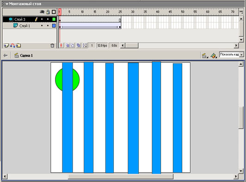Collapse the Монтажный стол panel triangle
The image size is (246, 182).
[7, 4]
